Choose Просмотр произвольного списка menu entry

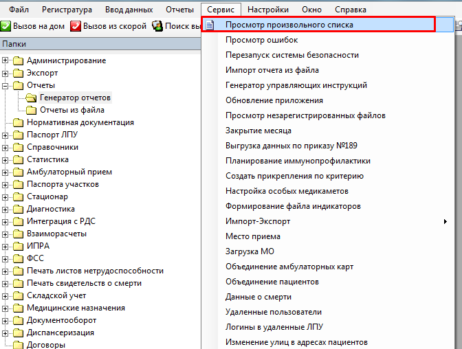[x=328, y=25]
